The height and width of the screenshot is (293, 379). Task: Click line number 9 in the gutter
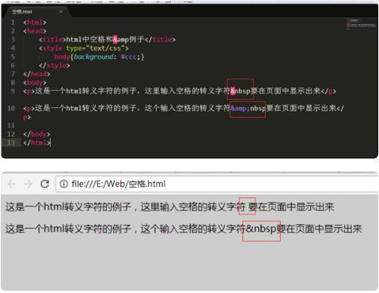13,91
